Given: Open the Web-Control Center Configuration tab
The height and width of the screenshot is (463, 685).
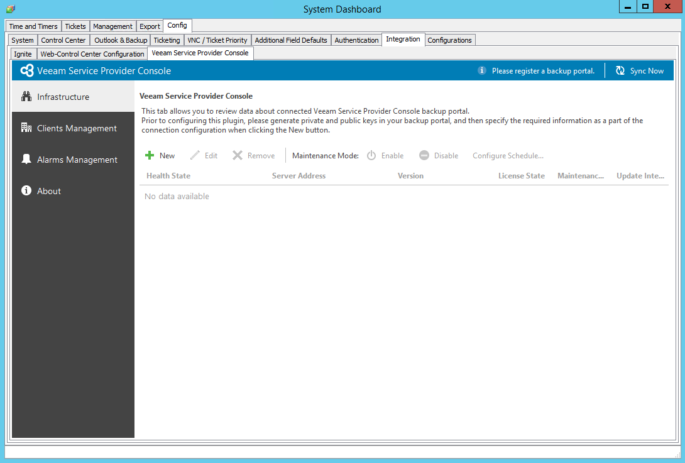Looking at the screenshot, I should (92, 53).
